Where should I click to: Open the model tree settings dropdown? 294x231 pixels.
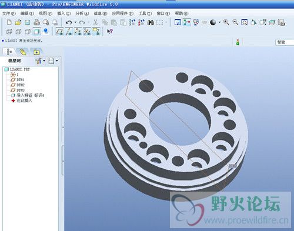tap(40, 61)
